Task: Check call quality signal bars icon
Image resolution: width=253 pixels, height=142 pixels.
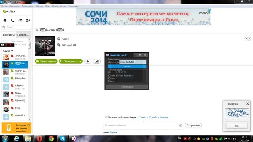Action: [x=97, y=61]
